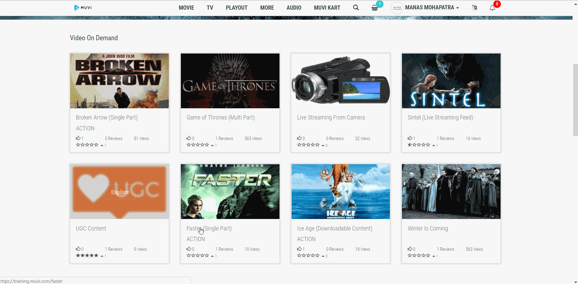Rate Broken Arrow using star rating

87,145
